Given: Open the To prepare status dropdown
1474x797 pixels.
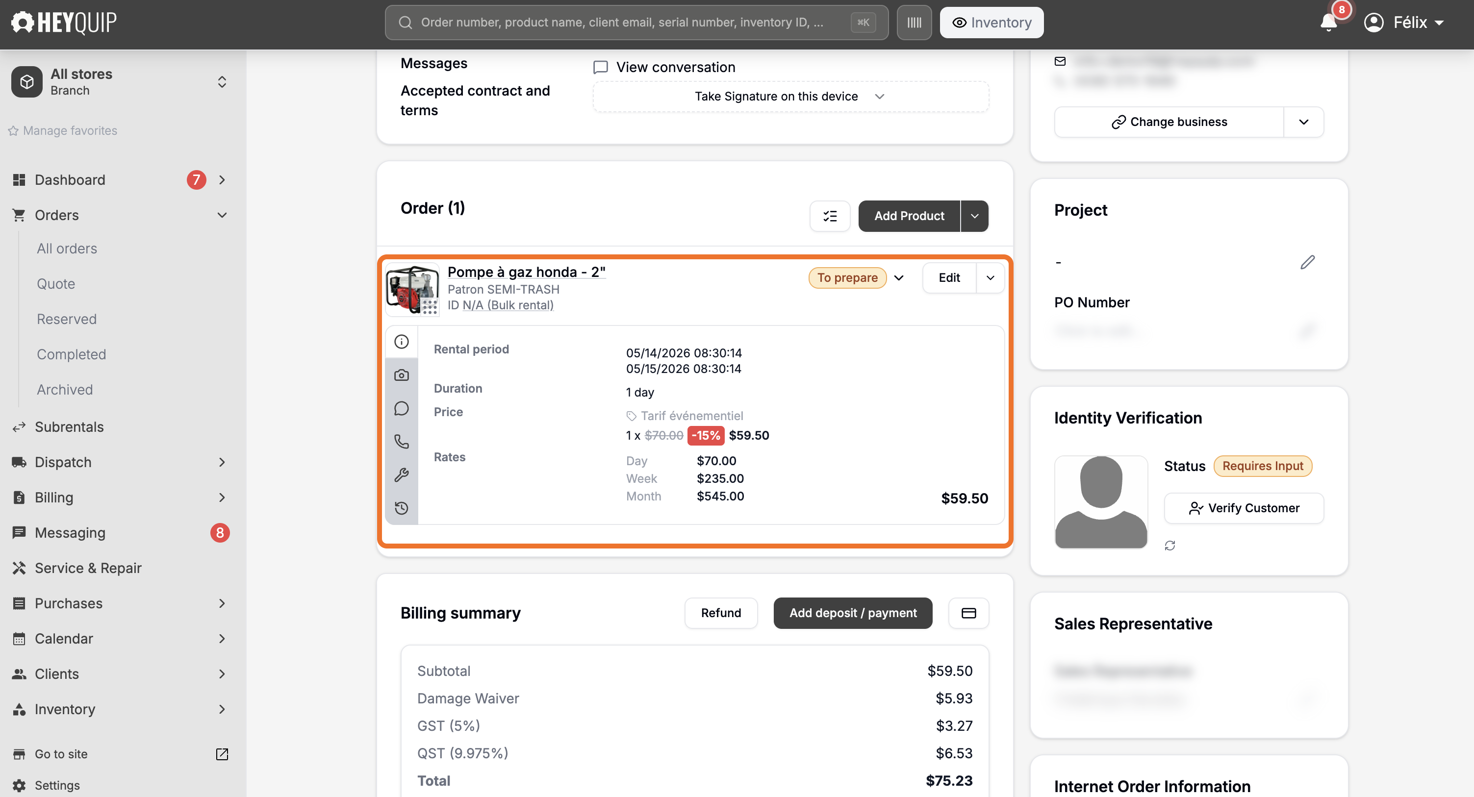Looking at the screenshot, I should [x=899, y=277].
